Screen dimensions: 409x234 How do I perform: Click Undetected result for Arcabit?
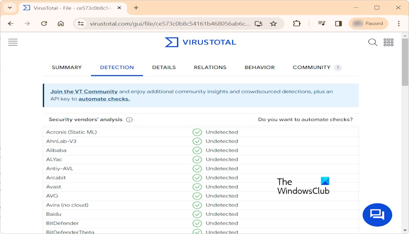[222, 178]
